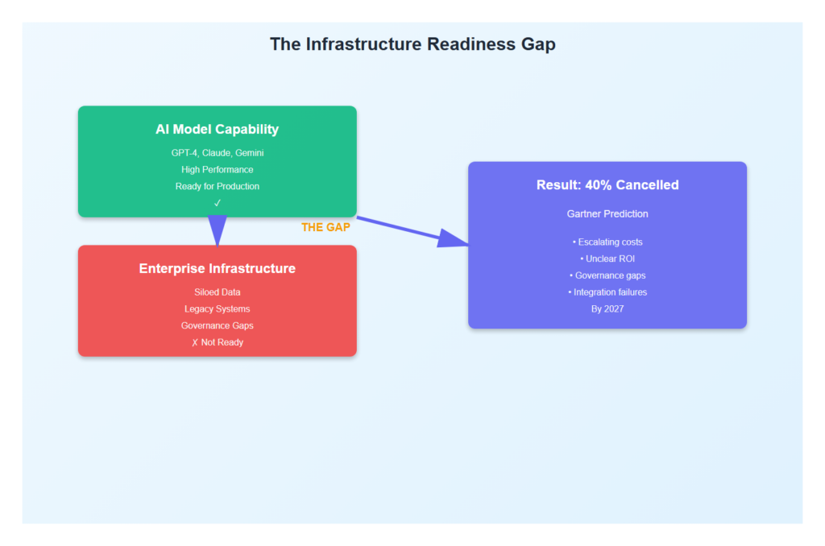The width and height of the screenshot is (825, 546).
Task: Click the Enterprise Infrastructure heading
Action: [217, 268]
